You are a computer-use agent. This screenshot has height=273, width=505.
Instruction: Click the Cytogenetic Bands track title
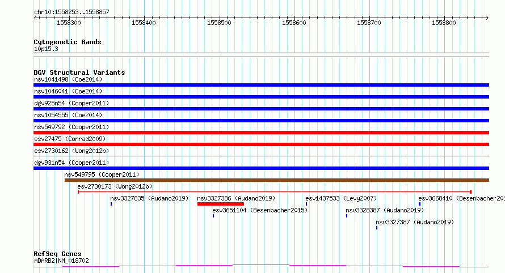[68, 42]
